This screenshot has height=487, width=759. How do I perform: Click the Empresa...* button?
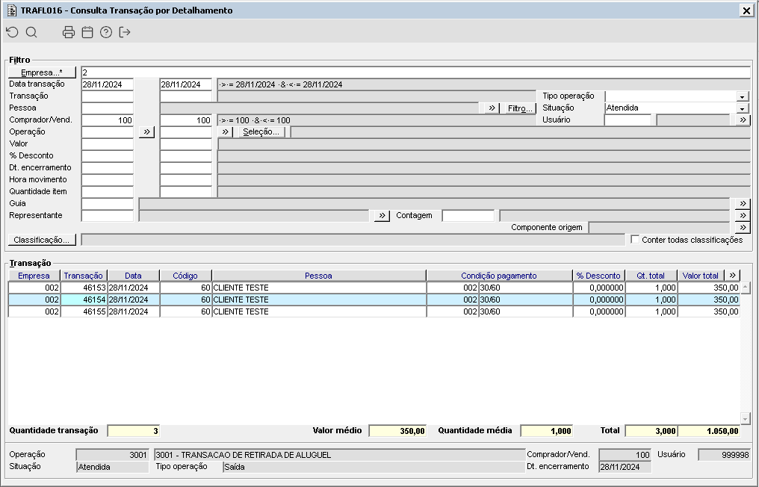(x=43, y=72)
